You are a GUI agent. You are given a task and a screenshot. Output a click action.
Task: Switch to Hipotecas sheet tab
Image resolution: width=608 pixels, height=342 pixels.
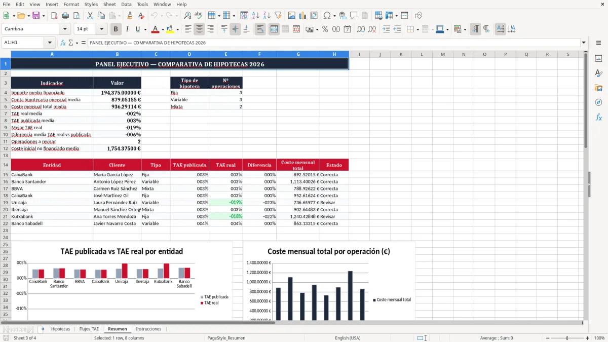[61, 329]
